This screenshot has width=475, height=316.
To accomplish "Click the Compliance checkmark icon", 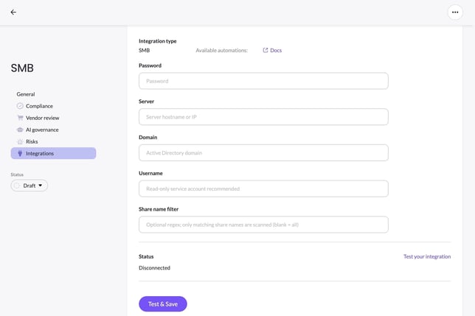I will [20, 106].
